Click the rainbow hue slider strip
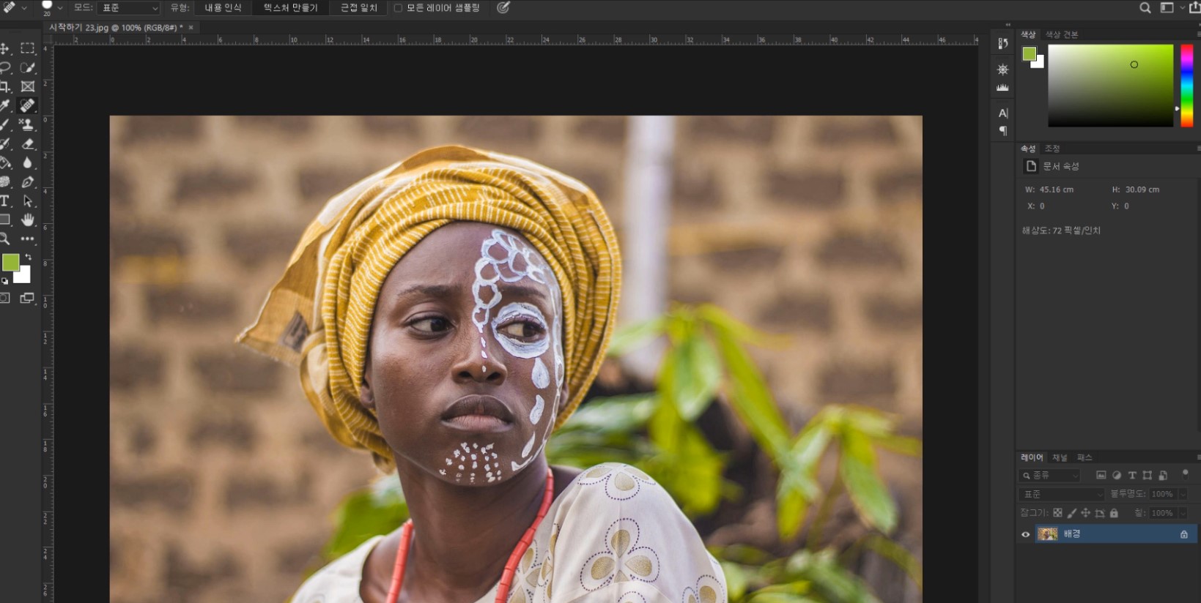The image size is (1201, 603). tap(1186, 85)
